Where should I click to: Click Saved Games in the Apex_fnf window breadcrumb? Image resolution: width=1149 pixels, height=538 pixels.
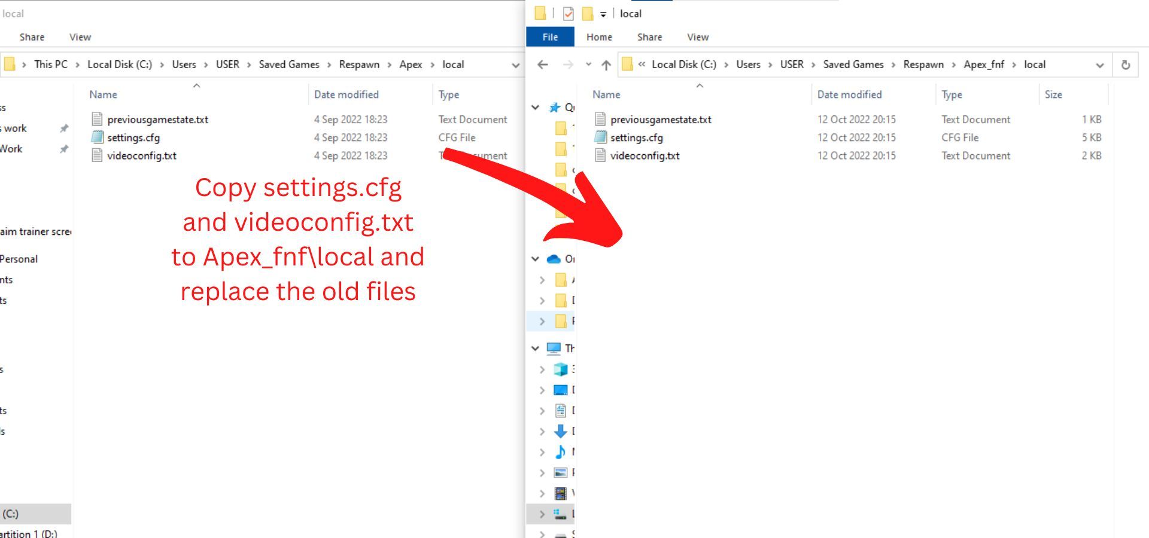(x=853, y=65)
